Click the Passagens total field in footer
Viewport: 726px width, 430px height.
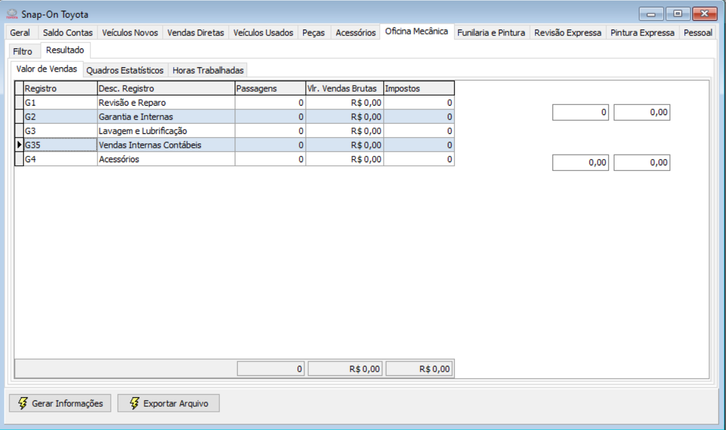click(x=271, y=369)
